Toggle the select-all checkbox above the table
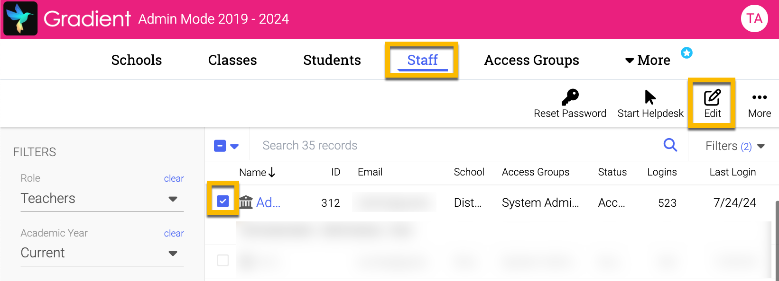The width and height of the screenshot is (779, 281). pos(220,146)
